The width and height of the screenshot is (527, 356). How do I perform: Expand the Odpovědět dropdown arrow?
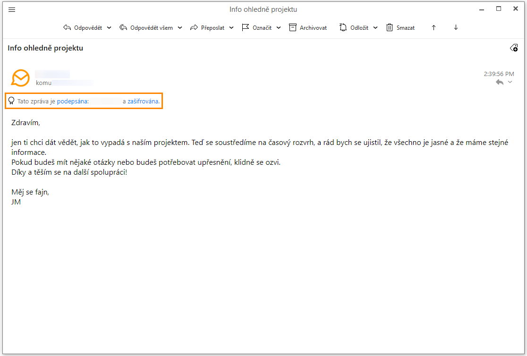pos(109,28)
